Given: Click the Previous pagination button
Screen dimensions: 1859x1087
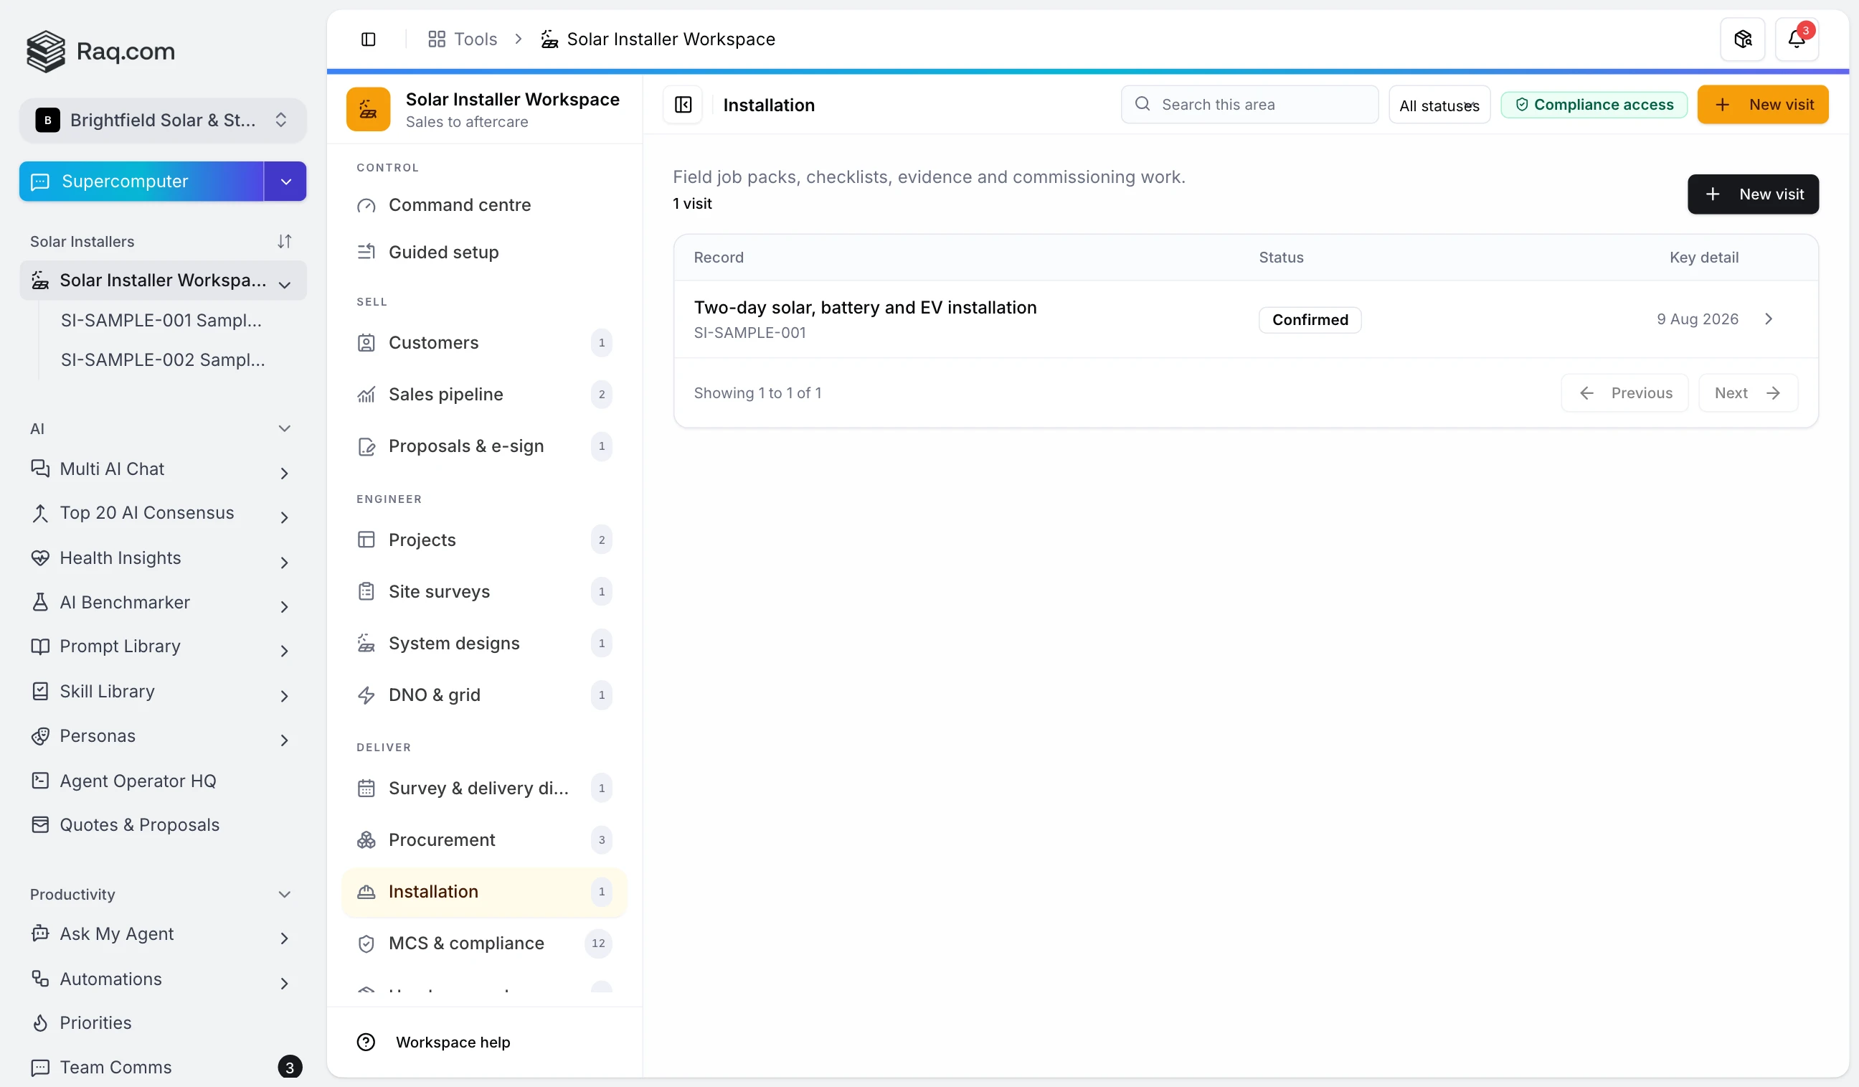Looking at the screenshot, I should coord(1624,393).
